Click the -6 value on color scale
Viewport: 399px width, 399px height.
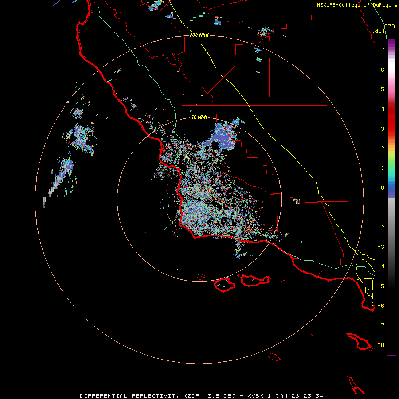[x=381, y=306]
